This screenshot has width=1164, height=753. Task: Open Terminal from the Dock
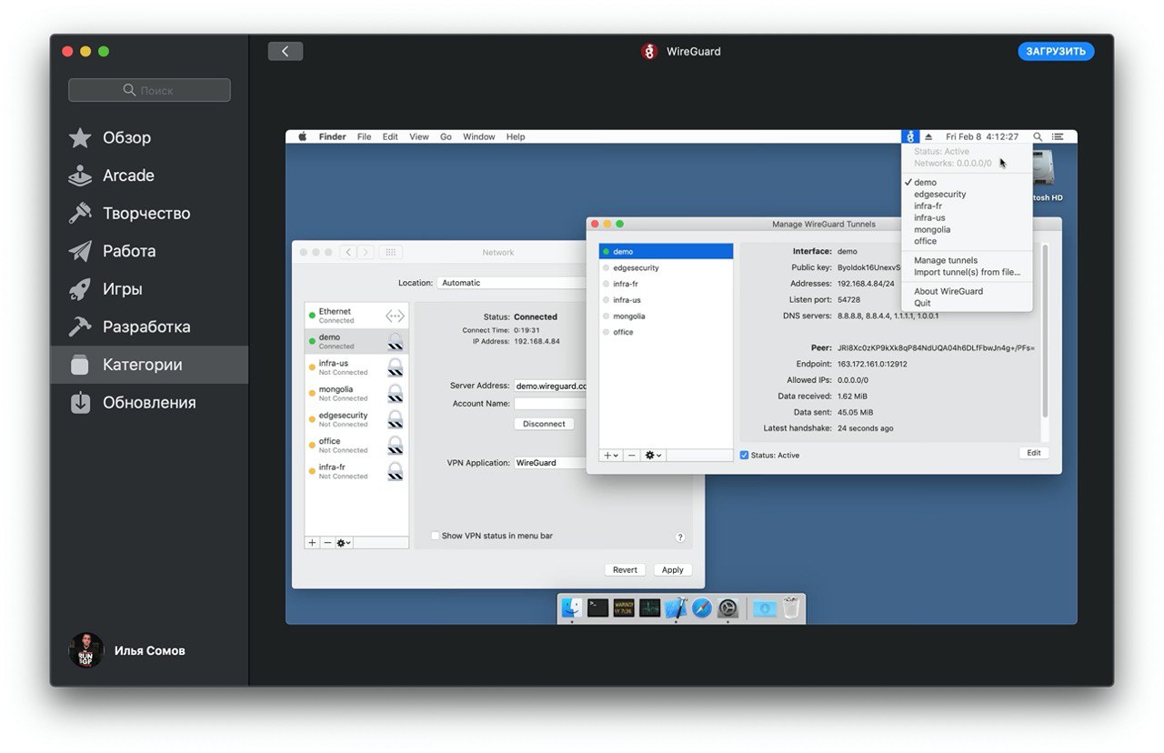[597, 608]
